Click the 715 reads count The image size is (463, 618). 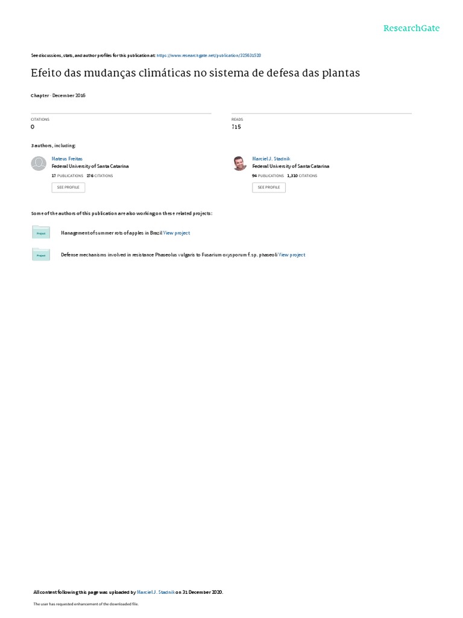pos(236,127)
